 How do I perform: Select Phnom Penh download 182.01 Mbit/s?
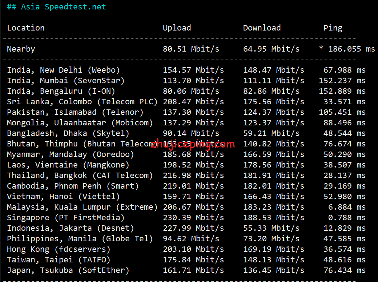pyautogui.click(x=274, y=186)
